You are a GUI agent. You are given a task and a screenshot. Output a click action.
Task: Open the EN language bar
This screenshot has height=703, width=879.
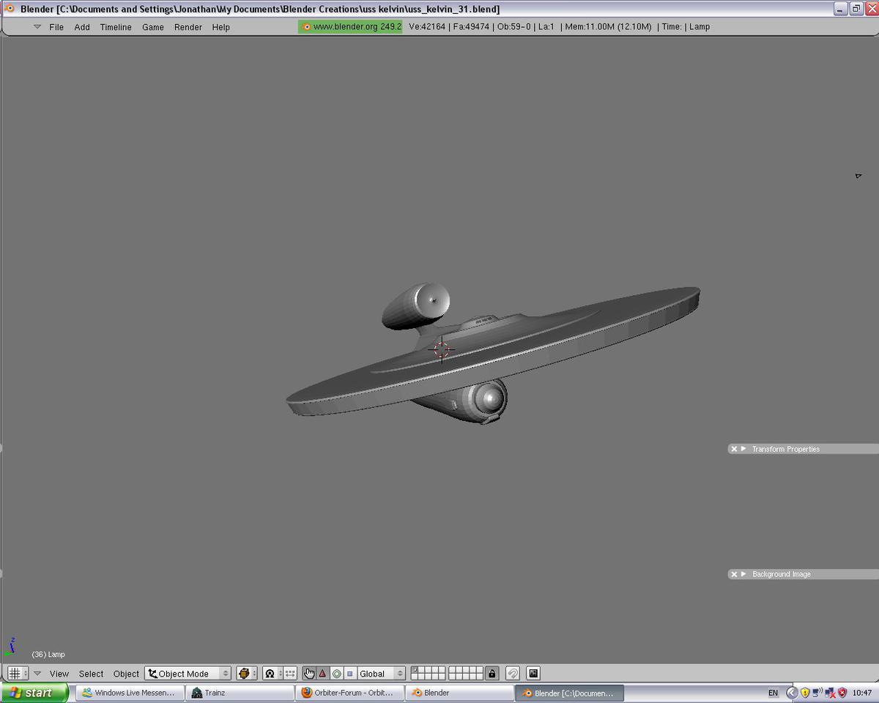point(773,693)
